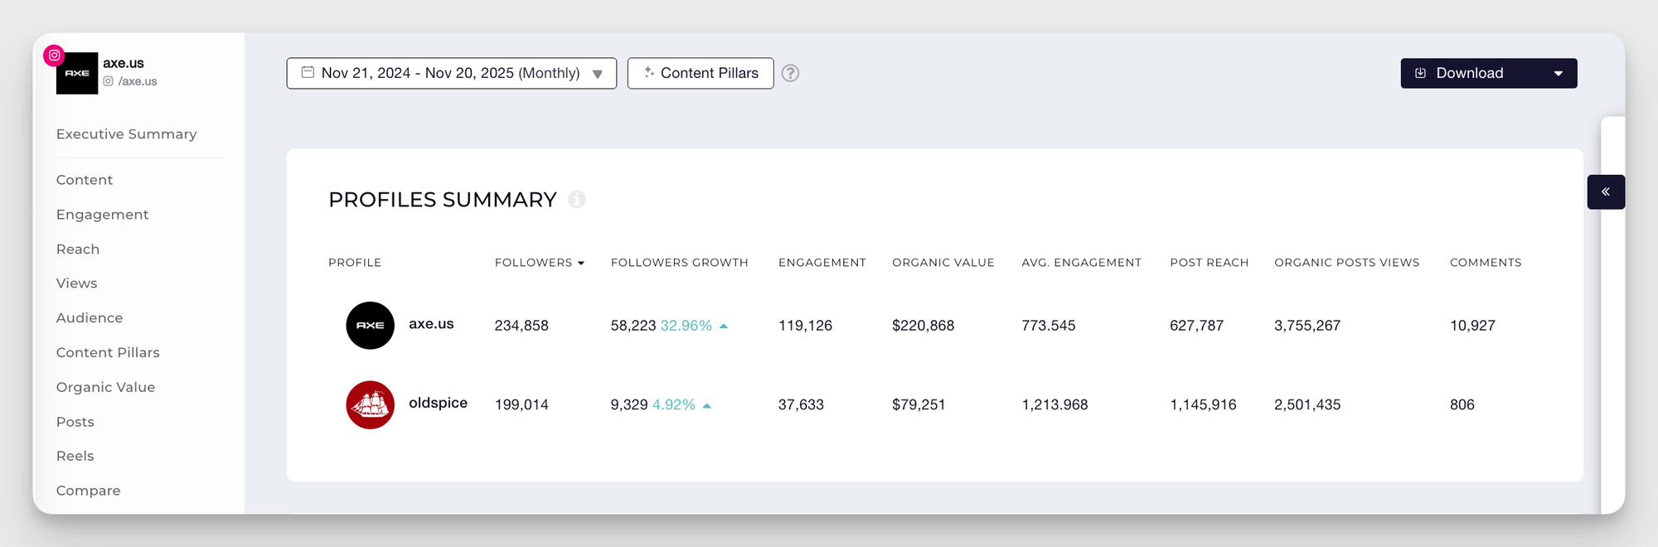Navigate to Organic Value section
This screenshot has width=1658, height=547.
click(x=105, y=387)
